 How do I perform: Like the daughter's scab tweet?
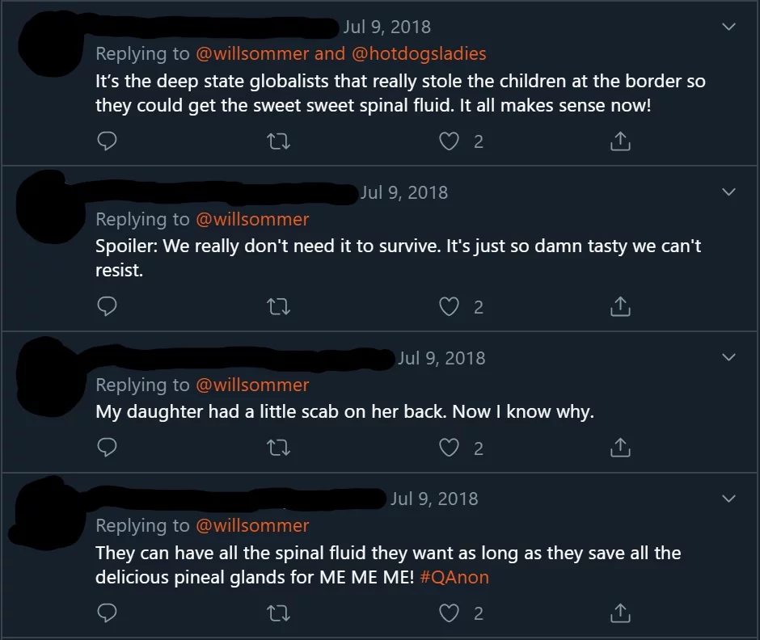(x=449, y=448)
